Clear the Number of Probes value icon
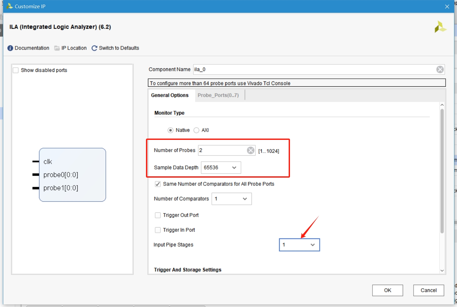457x307 pixels. click(251, 150)
